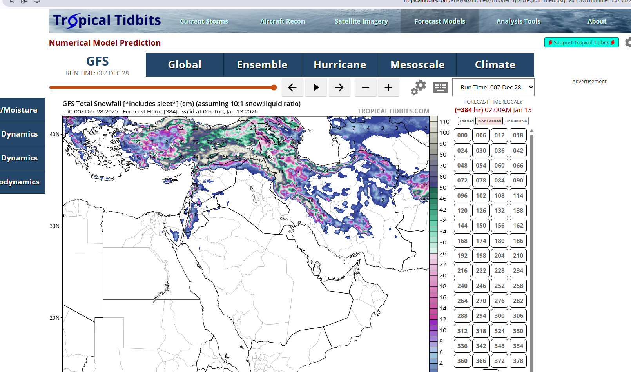Screen dimensions: 631x372
Task: Click the plus speed button
Action: (388, 88)
